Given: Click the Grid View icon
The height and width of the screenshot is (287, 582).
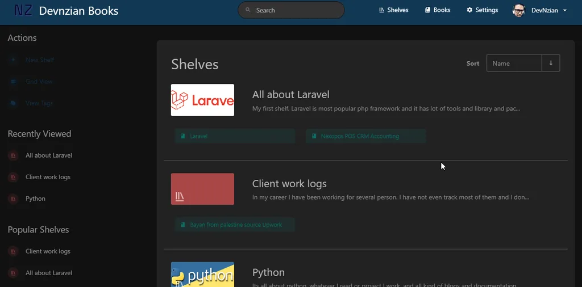Looking at the screenshot, I should [x=14, y=82].
